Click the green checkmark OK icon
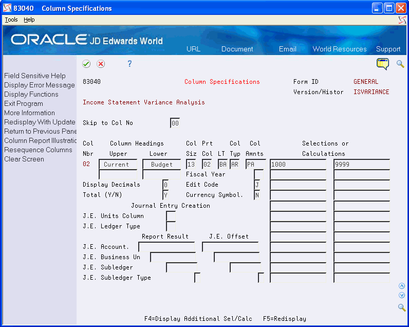The height and width of the screenshot is (327, 409). click(86, 64)
